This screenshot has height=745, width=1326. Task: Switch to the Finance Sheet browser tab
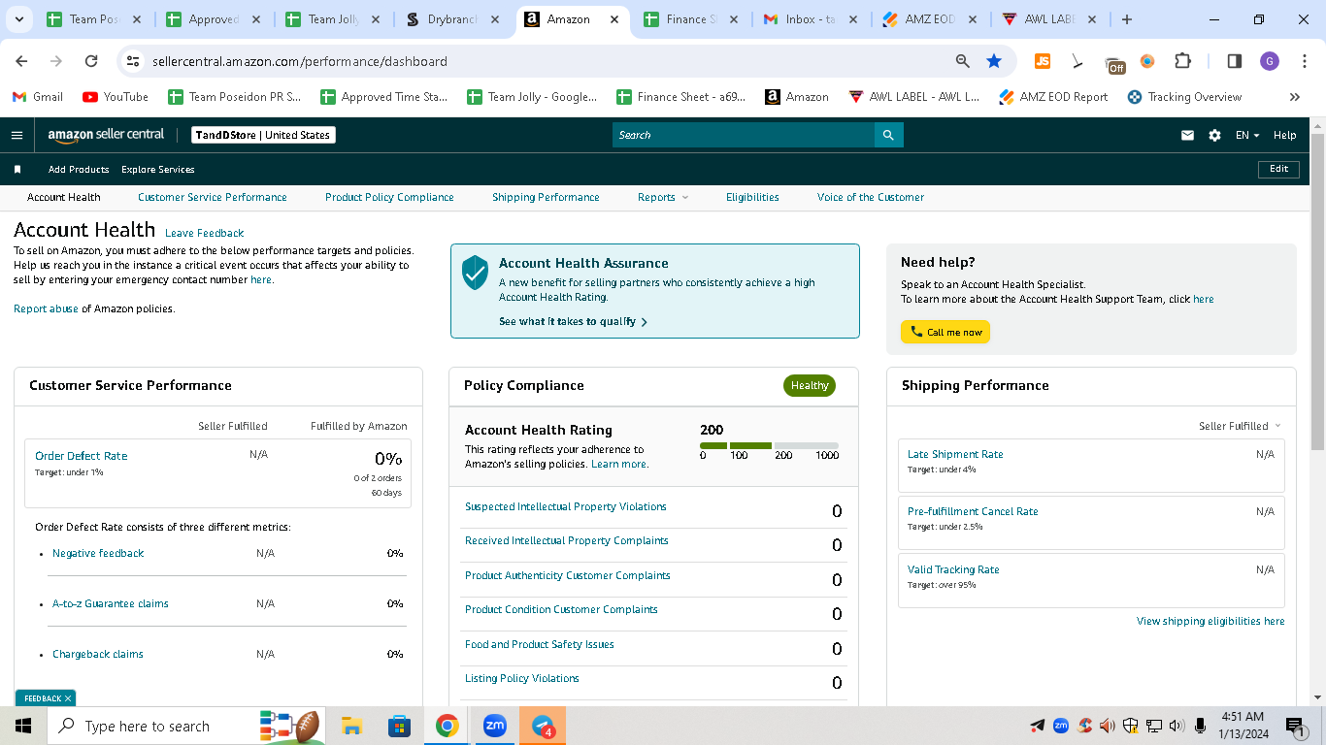(692, 19)
